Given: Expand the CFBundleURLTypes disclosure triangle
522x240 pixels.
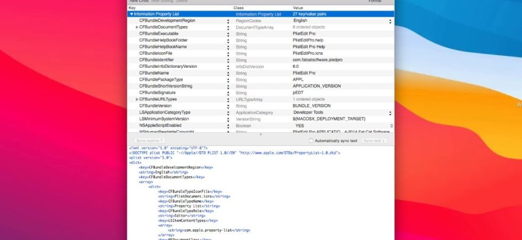Looking at the screenshot, I should (137, 99).
